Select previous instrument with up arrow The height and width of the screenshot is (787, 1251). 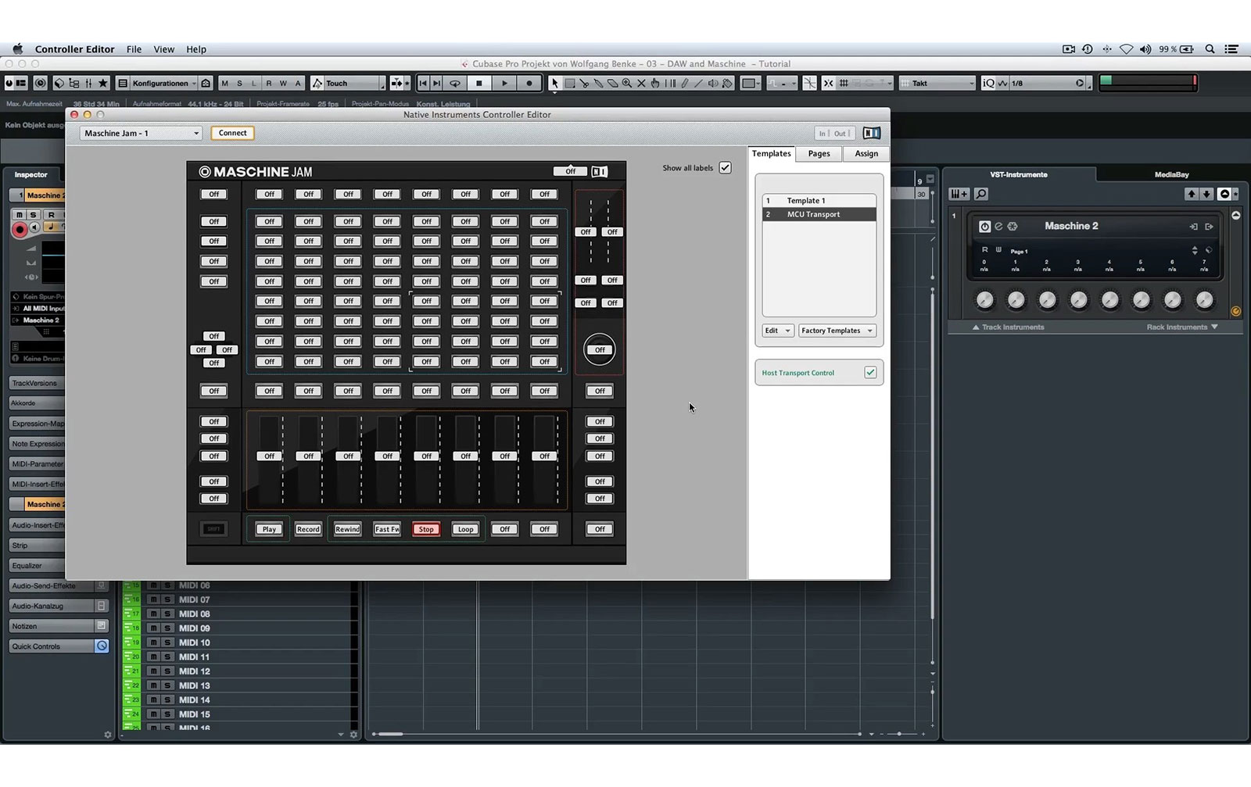click(x=1191, y=194)
